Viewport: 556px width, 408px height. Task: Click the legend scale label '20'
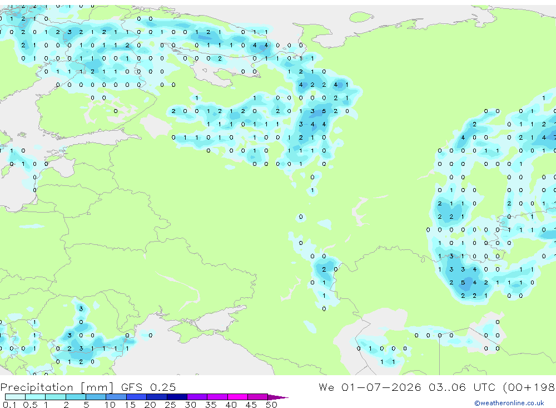150,405
